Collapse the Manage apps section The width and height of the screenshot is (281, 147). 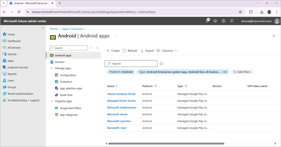click(x=52, y=68)
